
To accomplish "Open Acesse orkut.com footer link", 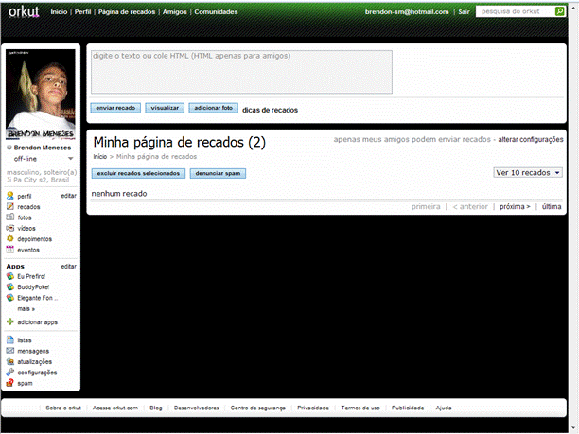I will point(115,408).
